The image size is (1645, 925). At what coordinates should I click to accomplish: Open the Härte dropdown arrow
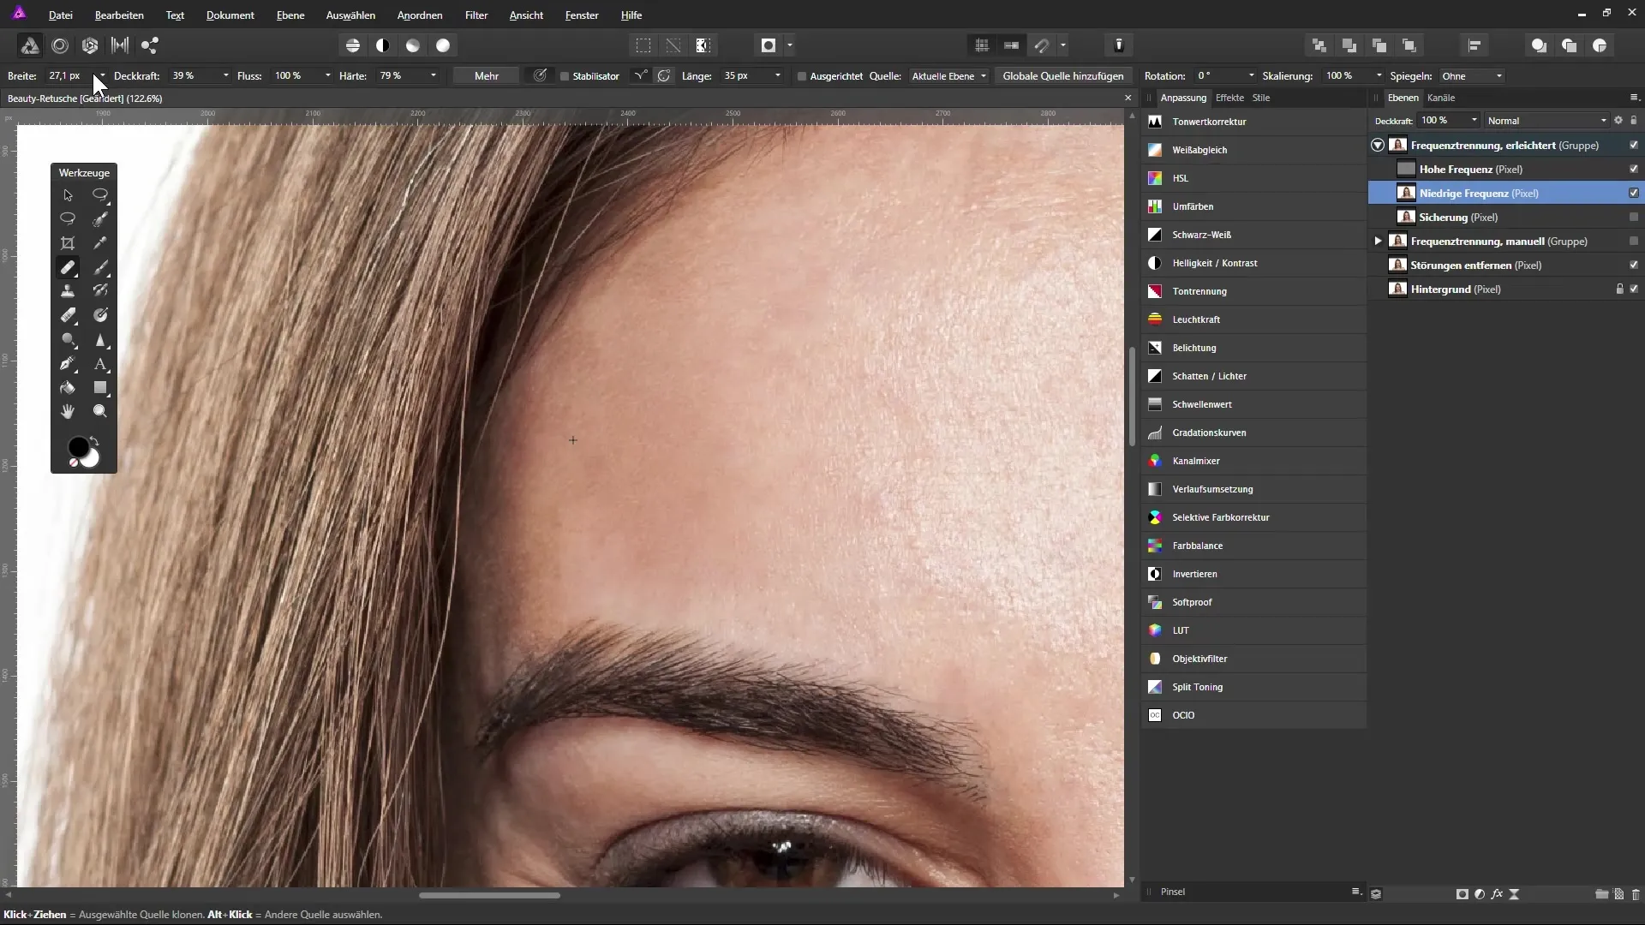[433, 76]
